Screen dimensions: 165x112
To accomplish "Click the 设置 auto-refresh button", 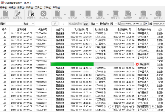I will click(x=86, y=24).
